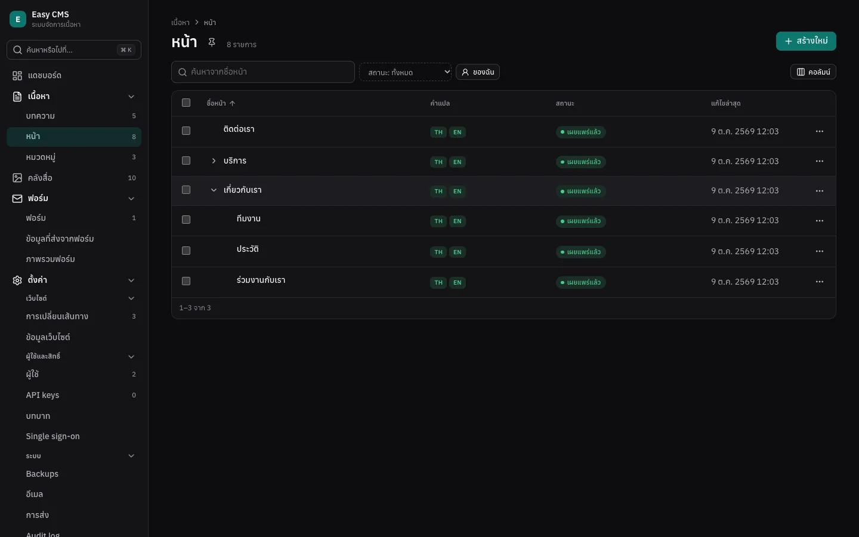
Task: Open row actions menu for ร่วมงานกับเรา
Action: pos(820,282)
